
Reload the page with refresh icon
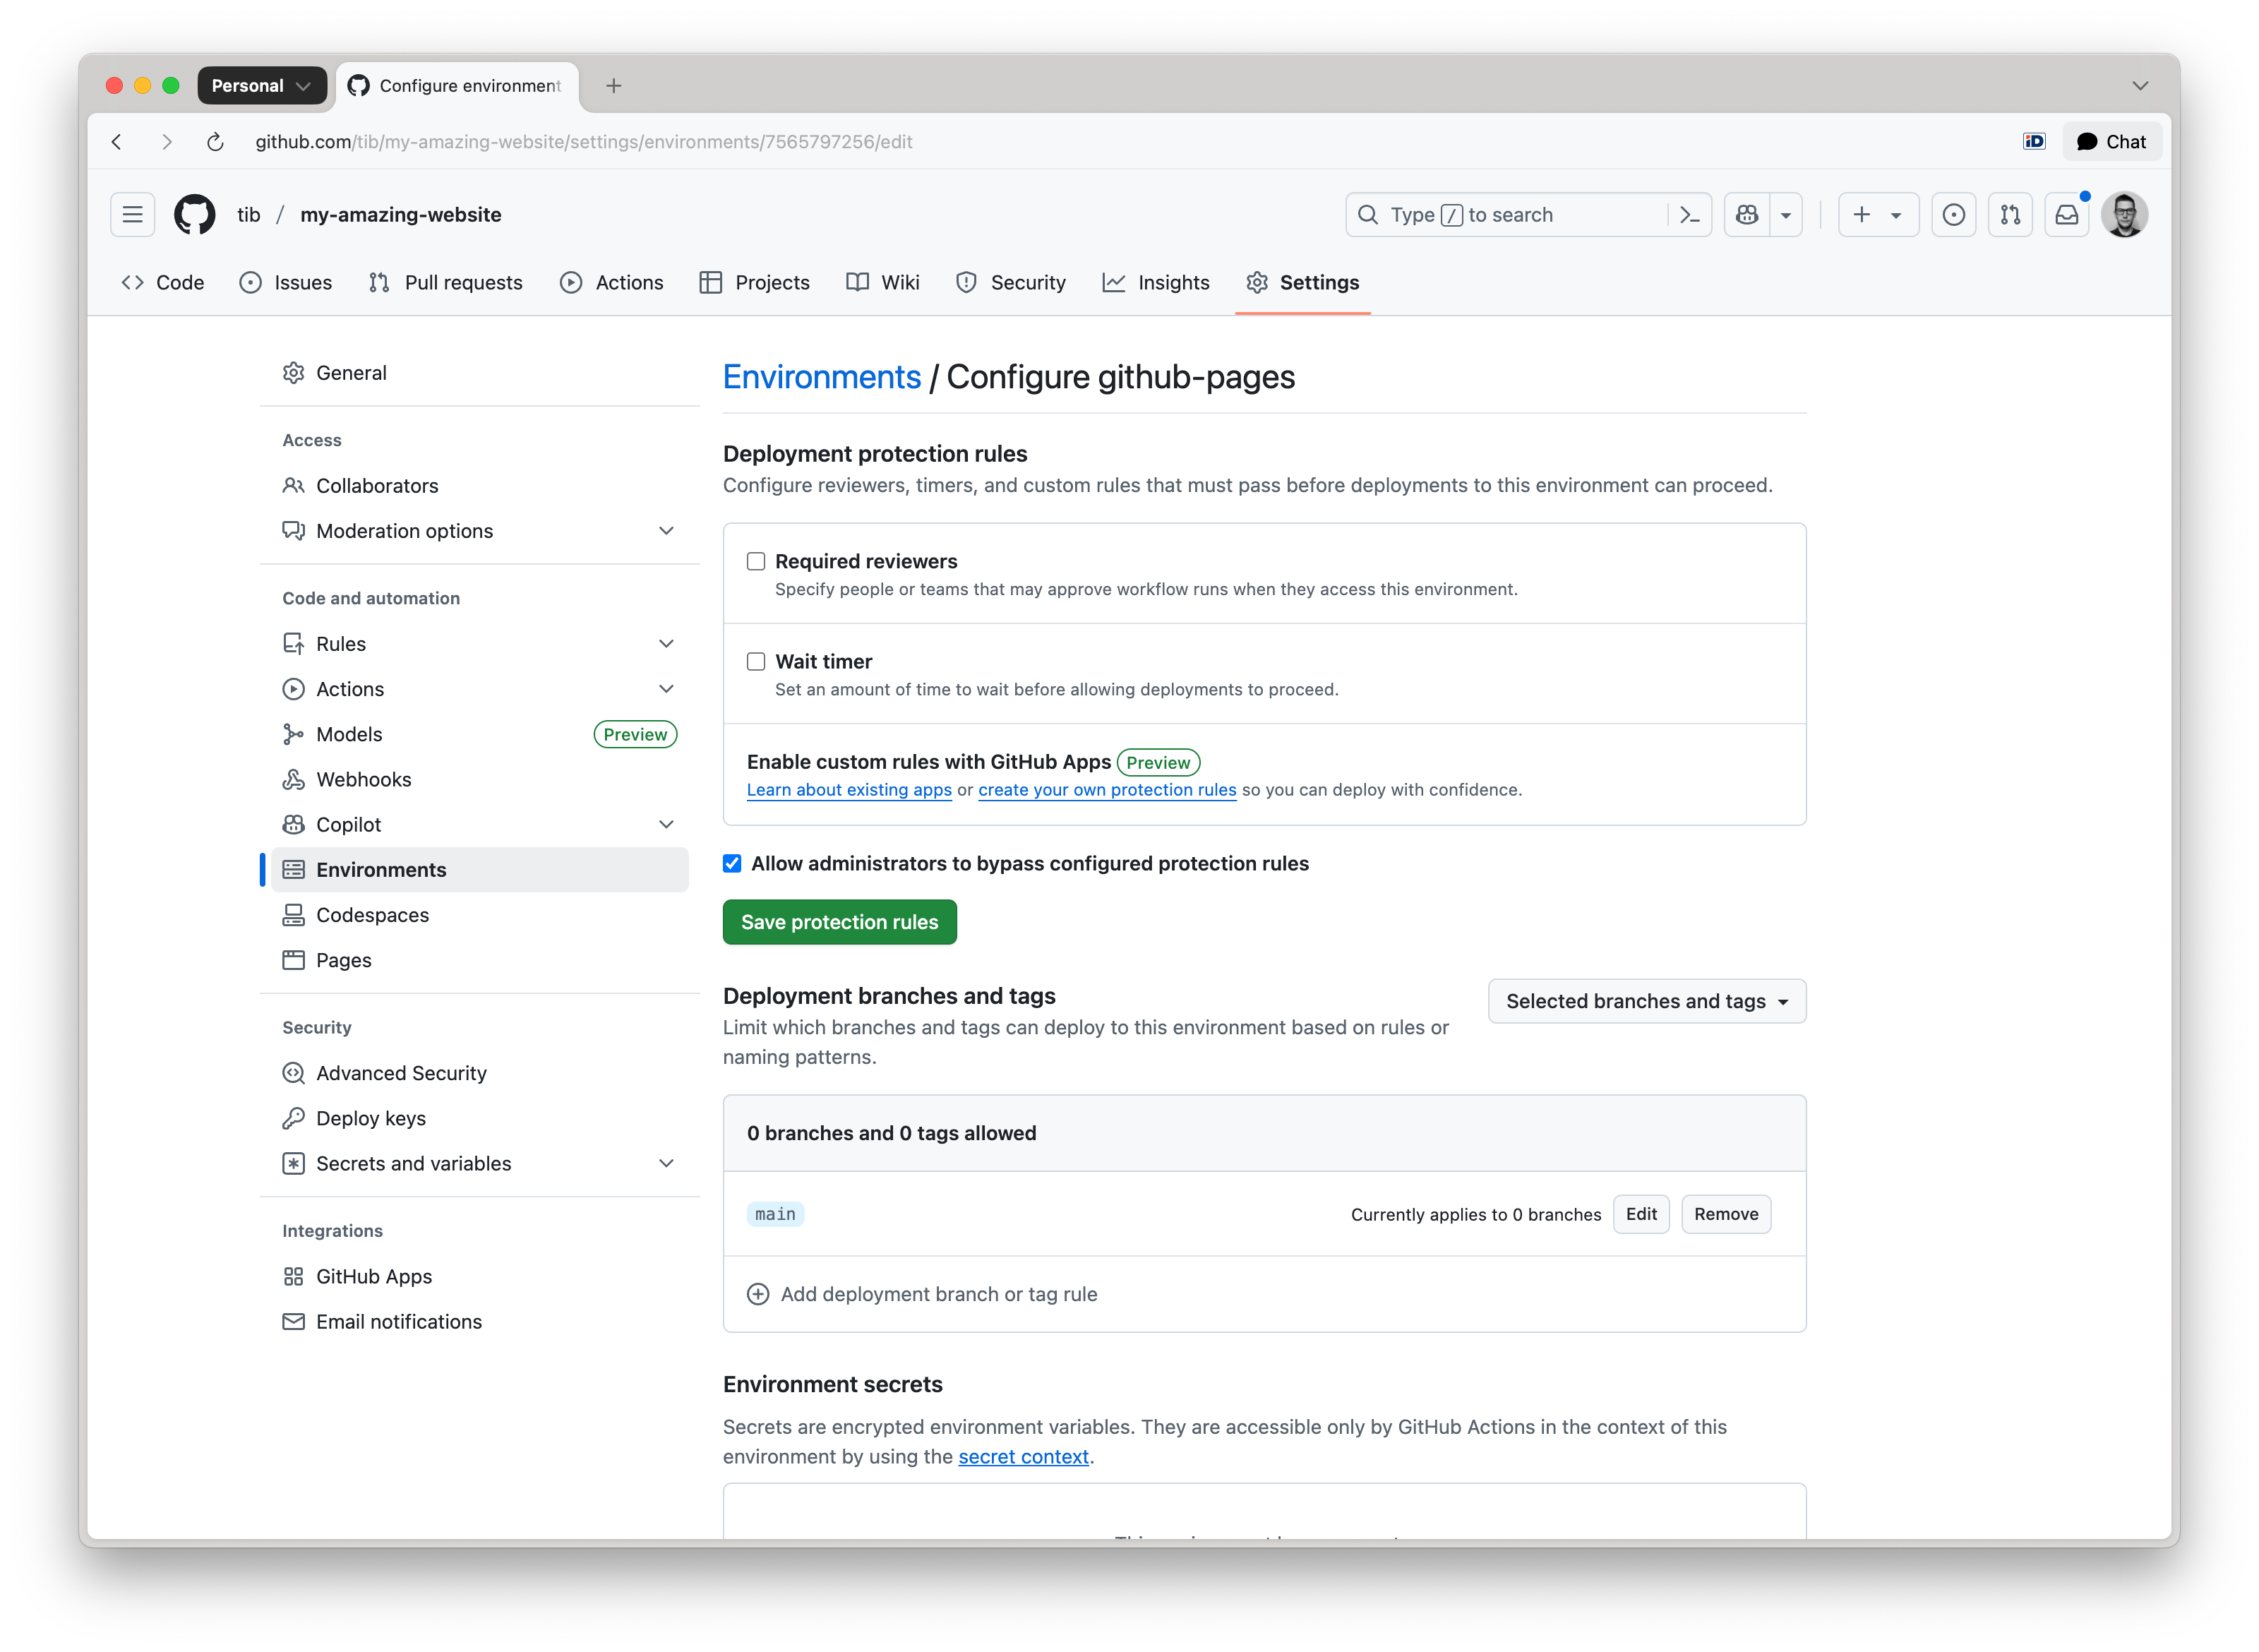[x=215, y=142]
